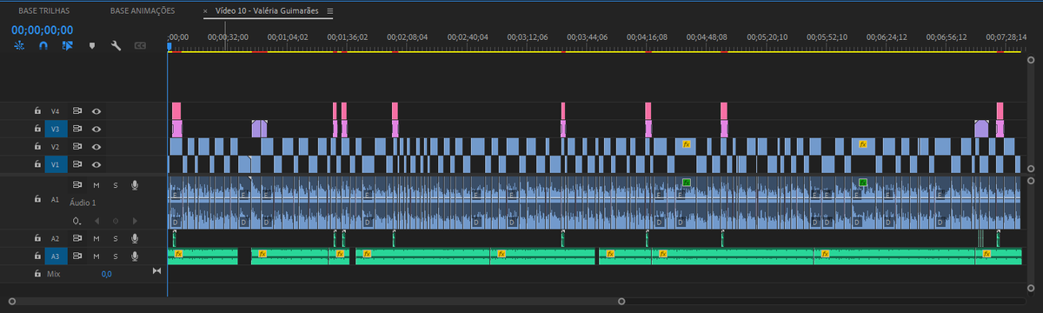Click ruler time 00;05;52;10
The width and height of the screenshot is (1043, 313).
pos(827,37)
